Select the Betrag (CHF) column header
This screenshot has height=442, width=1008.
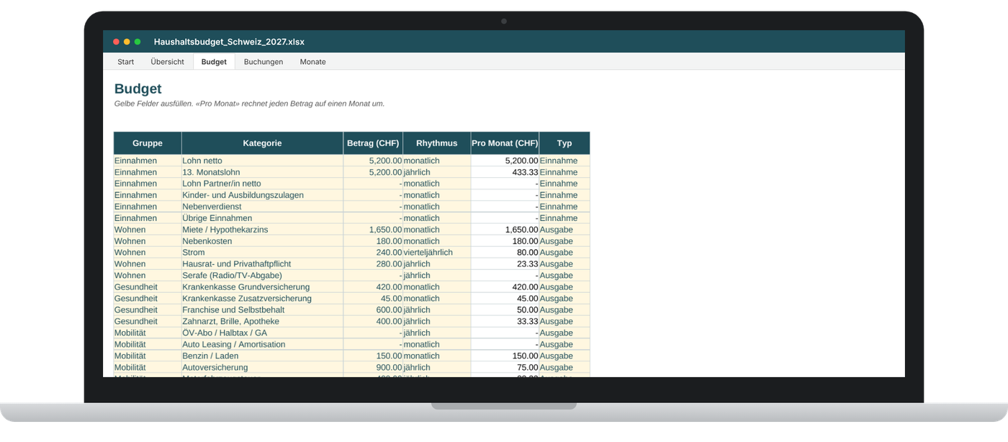point(373,143)
